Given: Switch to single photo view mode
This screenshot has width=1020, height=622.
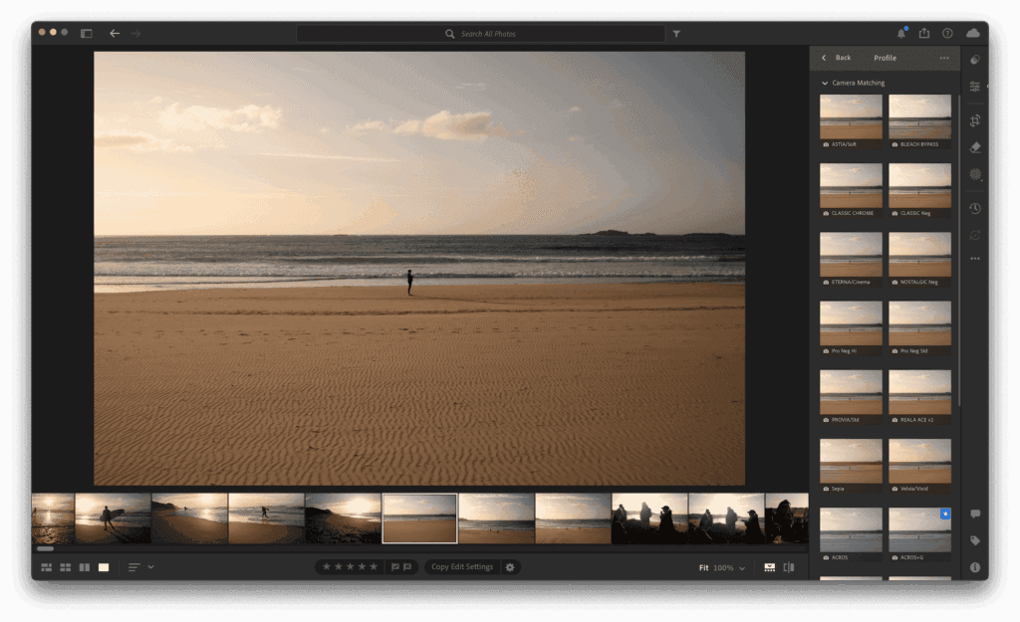Looking at the screenshot, I should [x=103, y=567].
